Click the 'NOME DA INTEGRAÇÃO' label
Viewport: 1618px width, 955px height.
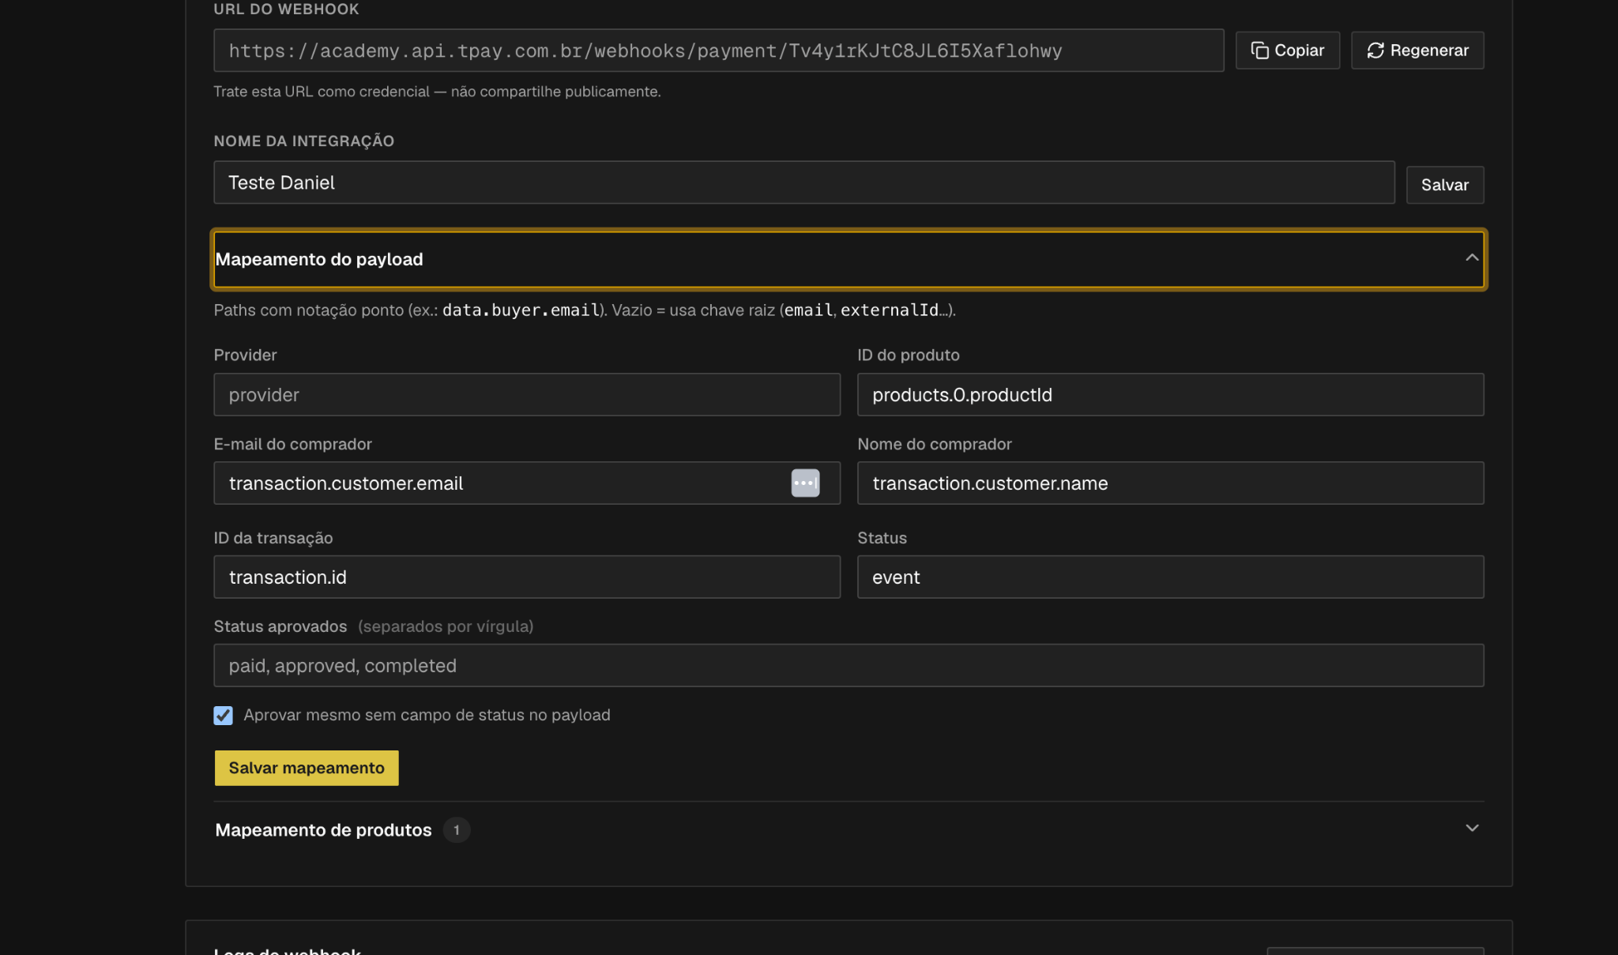303,141
